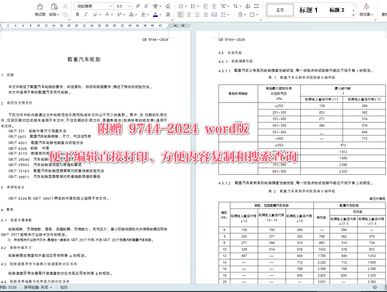The height and width of the screenshot is (292, 387).
Task: Open 拼写检查: 关闭 status menu
Action: [x=38, y=287]
